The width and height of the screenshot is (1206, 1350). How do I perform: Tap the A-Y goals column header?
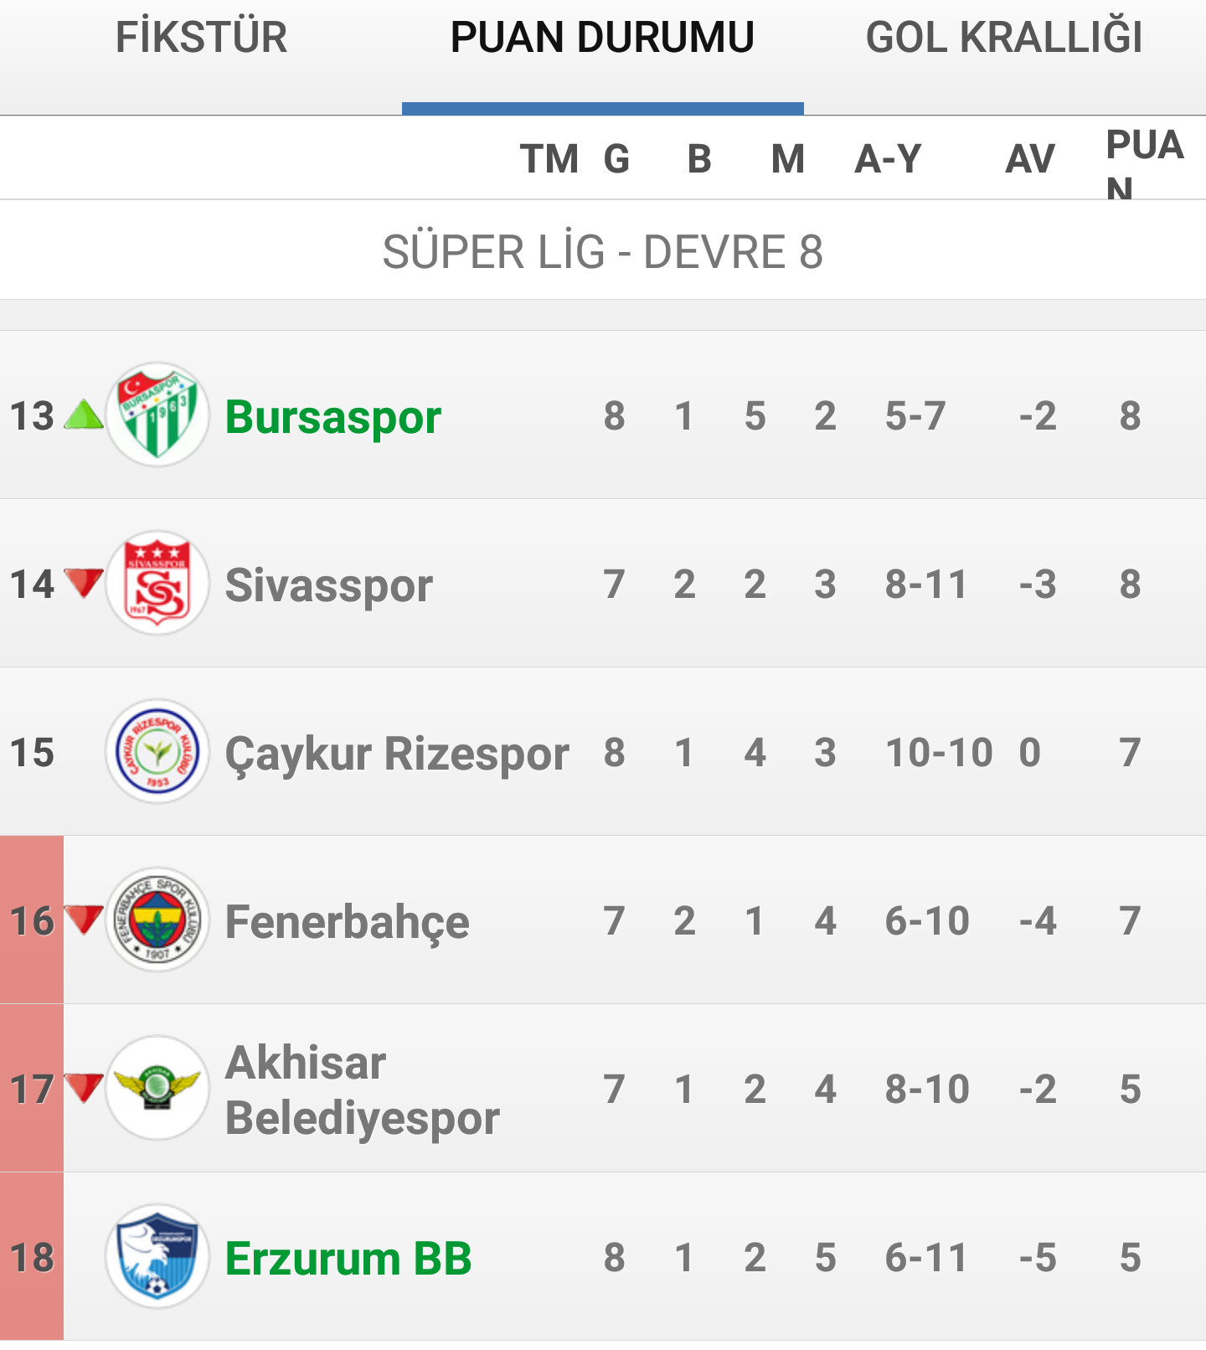tap(888, 158)
